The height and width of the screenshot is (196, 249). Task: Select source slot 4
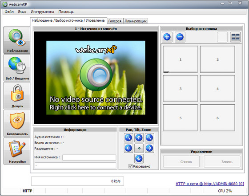pyautogui.click(x=217, y=89)
